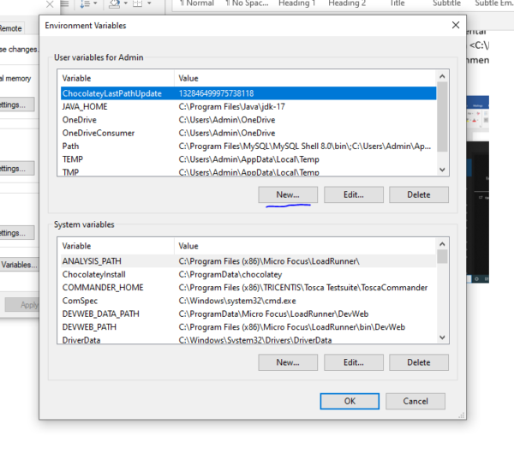Image resolution: width=514 pixels, height=454 pixels.
Task: Apply Heading 2 style in Word
Action: (x=347, y=3)
